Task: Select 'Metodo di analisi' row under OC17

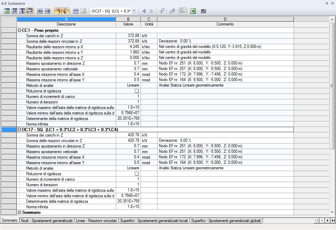Action: [155, 168]
